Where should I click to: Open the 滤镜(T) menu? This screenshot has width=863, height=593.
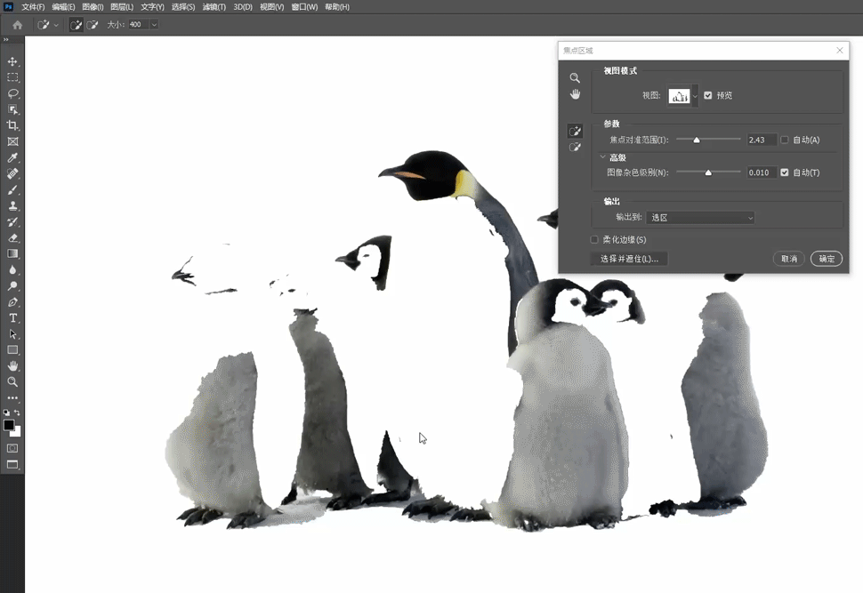click(214, 7)
